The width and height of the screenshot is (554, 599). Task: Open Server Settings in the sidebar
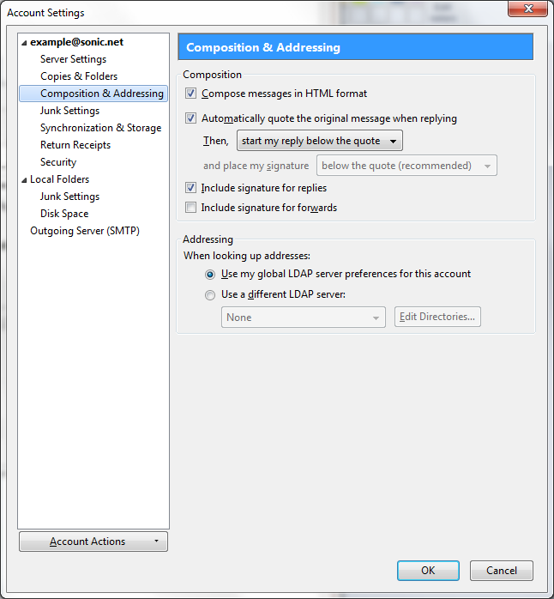pos(73,59)
